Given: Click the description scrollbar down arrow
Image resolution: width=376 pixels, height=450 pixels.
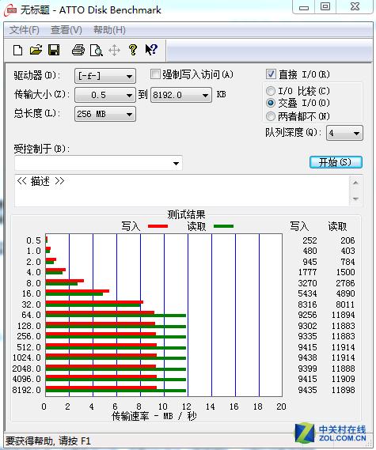Looking at the screenshot, I should [x=355, y=199].
